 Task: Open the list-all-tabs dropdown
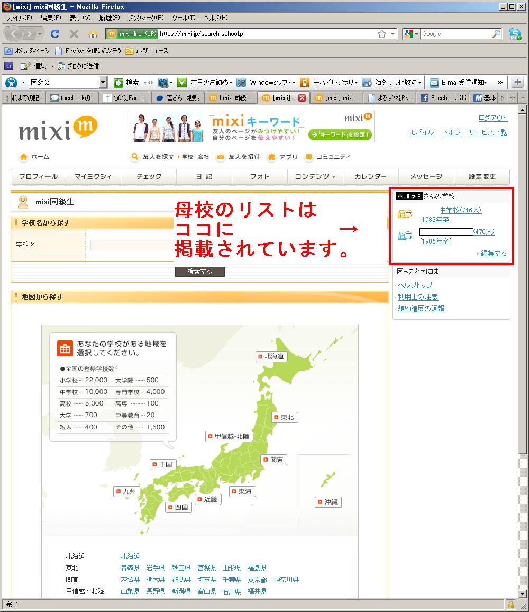[x=522, y=98]
